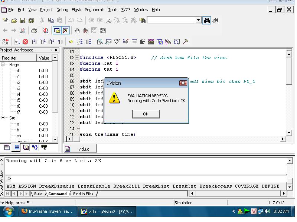Open the File menu
This screenshot has height=222, width=297.
tap(11, 10)
